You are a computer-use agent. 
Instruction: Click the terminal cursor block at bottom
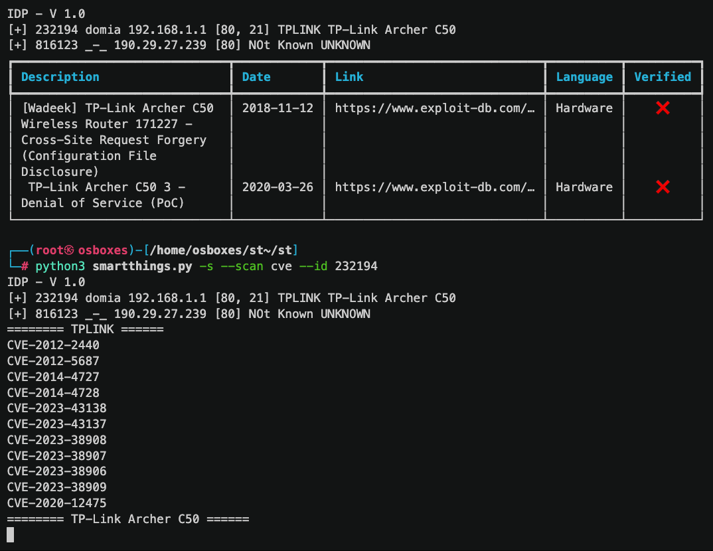click(11, 534)
